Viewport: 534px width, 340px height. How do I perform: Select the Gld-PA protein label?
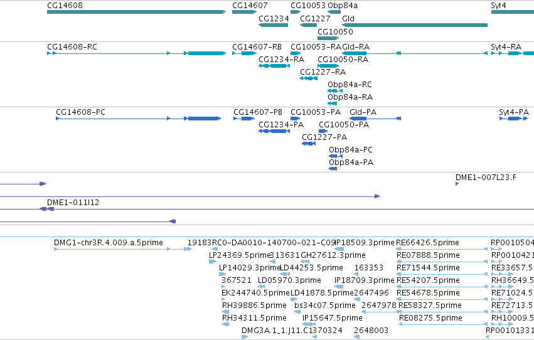(363, 112)
